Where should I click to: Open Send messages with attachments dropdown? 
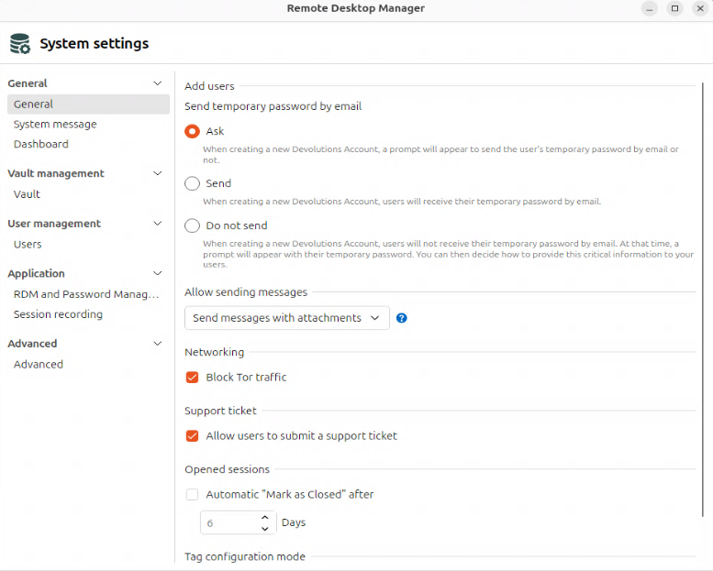[x=287, y=318]
